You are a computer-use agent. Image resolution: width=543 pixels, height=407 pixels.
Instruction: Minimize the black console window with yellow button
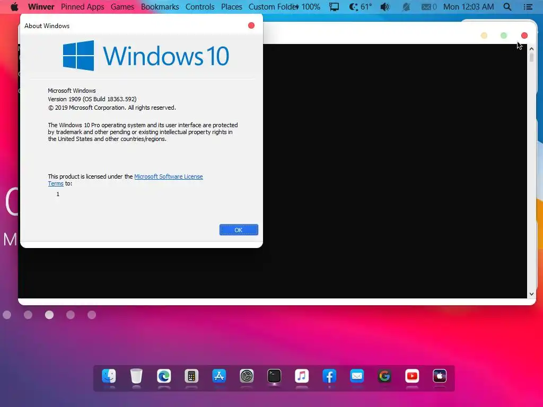(484, 36)
